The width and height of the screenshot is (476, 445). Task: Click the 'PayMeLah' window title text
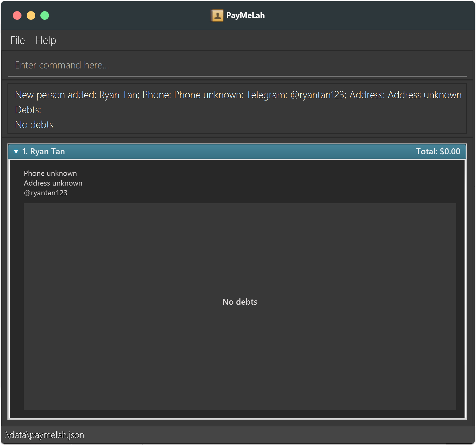(x=245, y=15)
